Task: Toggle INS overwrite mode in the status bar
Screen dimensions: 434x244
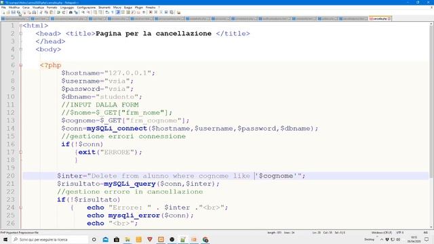Action: coord(425,232)
